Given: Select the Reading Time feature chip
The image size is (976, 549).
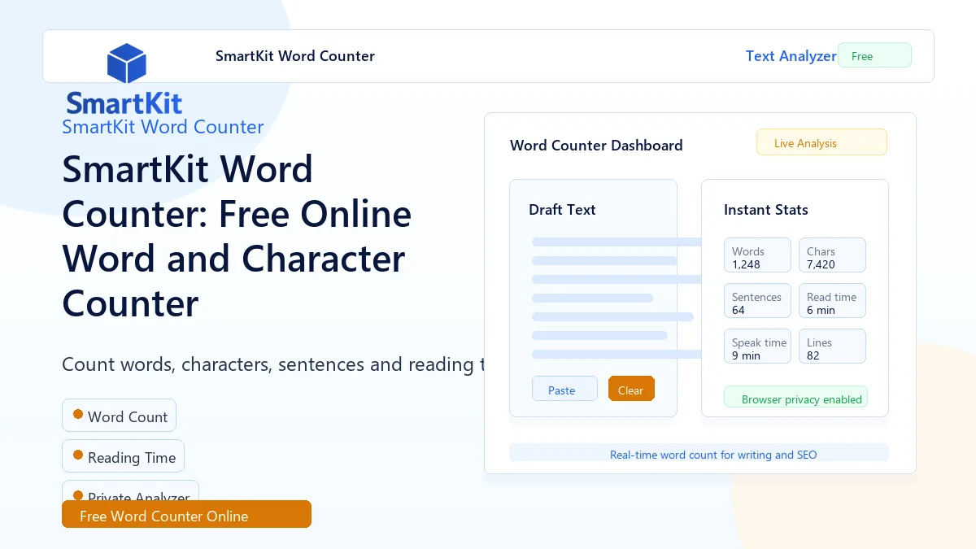Looking at the screenshot, I should tap(123, 456).
